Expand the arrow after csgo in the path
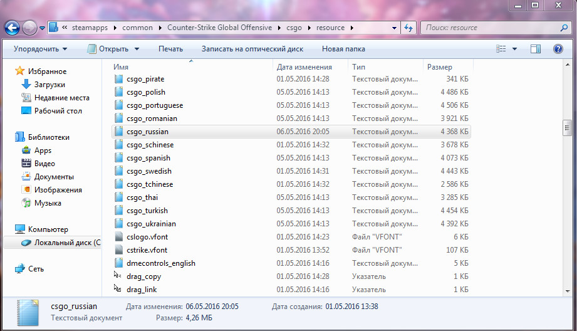This screenshot has height=331, width=577. (309, 28)
